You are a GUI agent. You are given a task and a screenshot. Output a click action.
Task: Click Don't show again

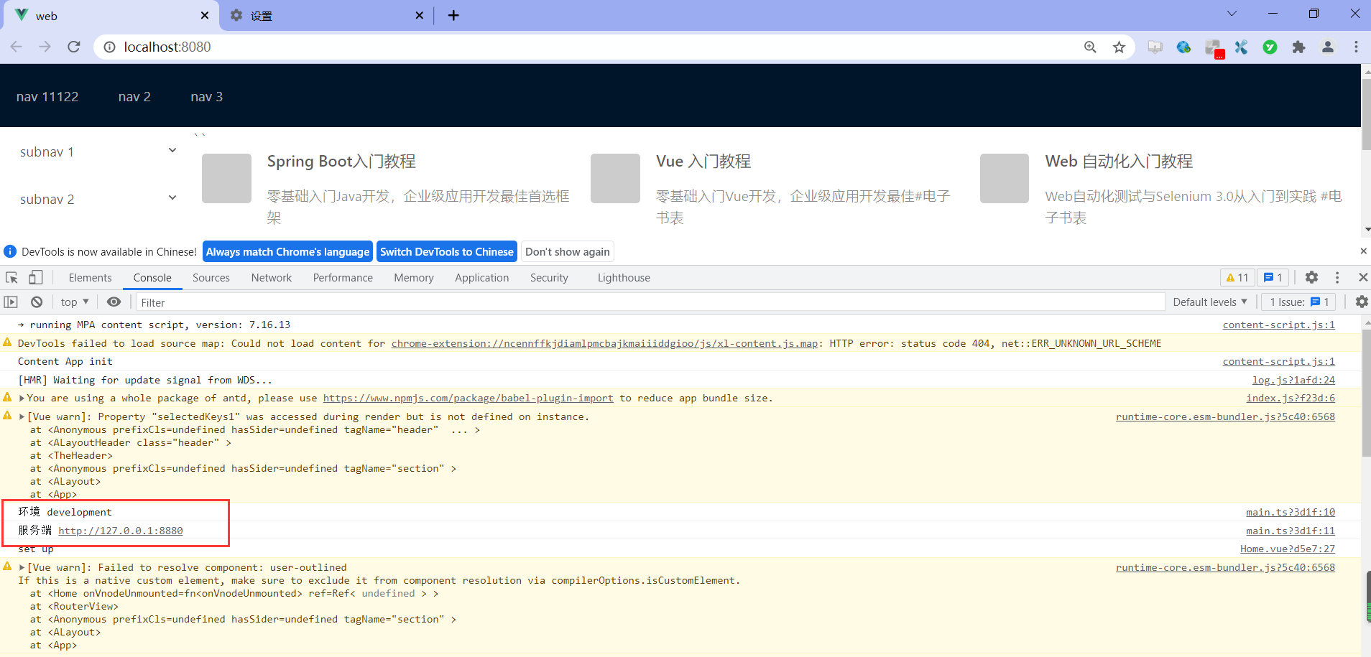point(568,251)
